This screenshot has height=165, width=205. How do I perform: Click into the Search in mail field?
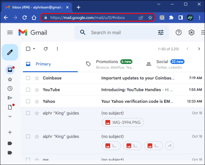pyautogui.click(x=122, y=33)
